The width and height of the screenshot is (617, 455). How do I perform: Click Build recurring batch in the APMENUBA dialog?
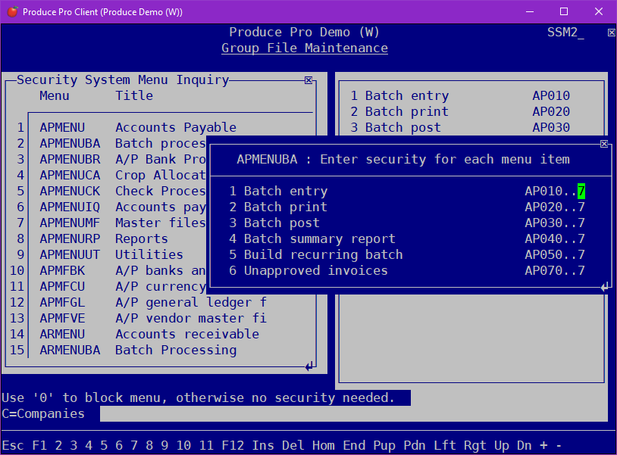[x=323, y=254]
